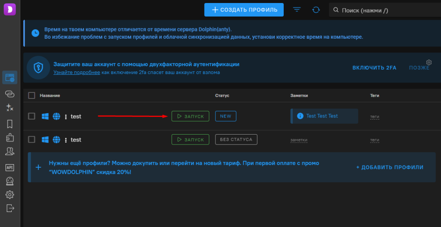Click the СОЗДАТЬ ПРОФИЛЬ button
The height and width of the screenshot is (227, 441).
click(244, 9)
